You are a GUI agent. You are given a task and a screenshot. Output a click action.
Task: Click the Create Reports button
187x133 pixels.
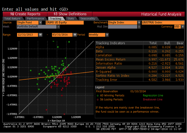click(25, 14)
